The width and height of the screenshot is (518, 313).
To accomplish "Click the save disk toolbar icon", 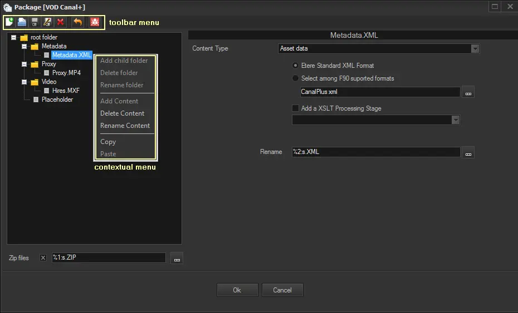I will point(35,22).
